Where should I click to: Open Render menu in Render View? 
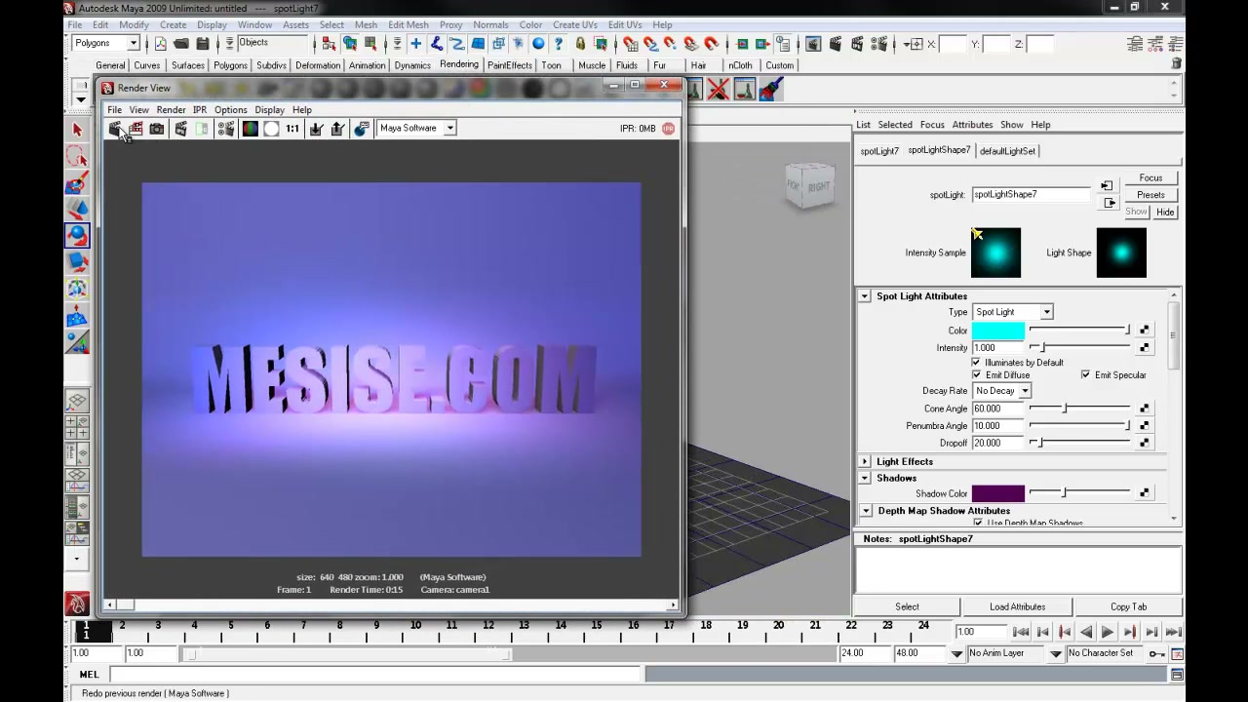[171, 110]
